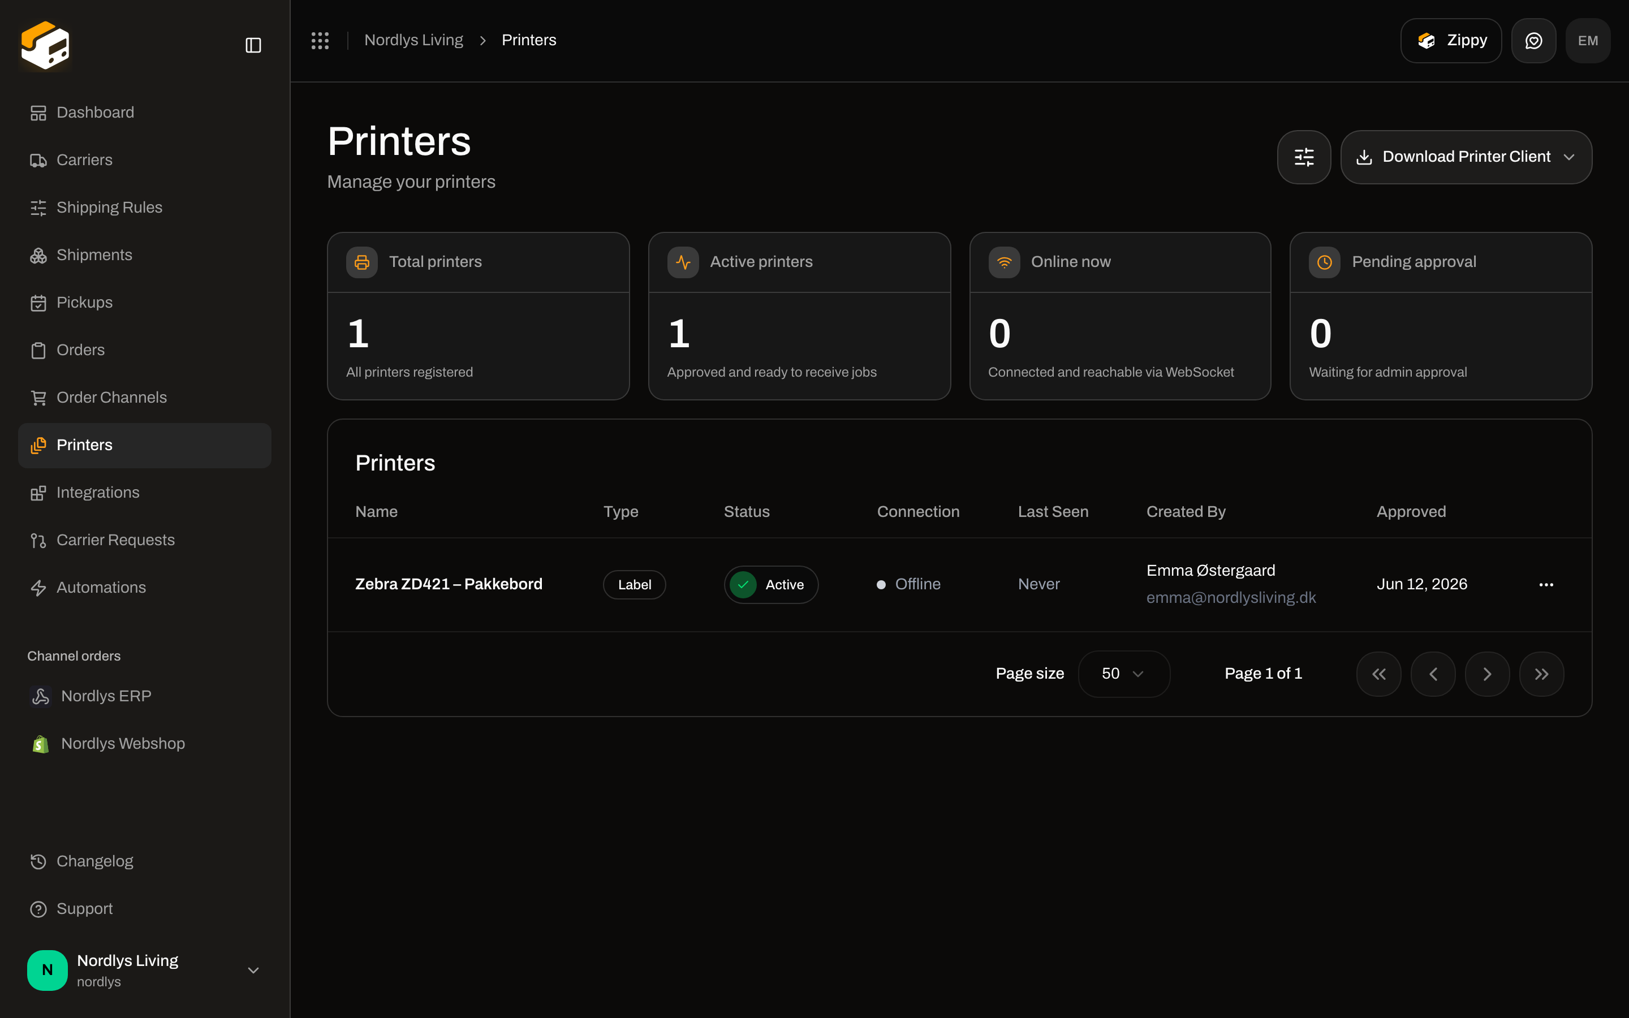This screenshot has width=1629, height=1018.
Task: Open Shipping Rules section
Action: pos(144,208)
